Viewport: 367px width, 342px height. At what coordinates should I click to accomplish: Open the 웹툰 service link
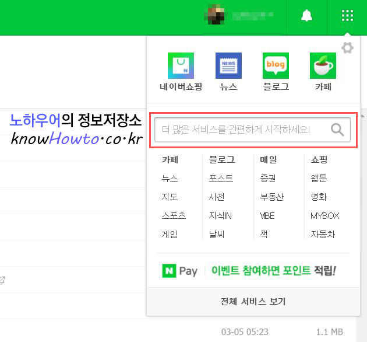pos(319,178)
